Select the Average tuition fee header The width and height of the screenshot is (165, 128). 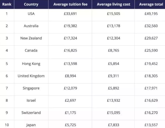click(x=70, y=4)
